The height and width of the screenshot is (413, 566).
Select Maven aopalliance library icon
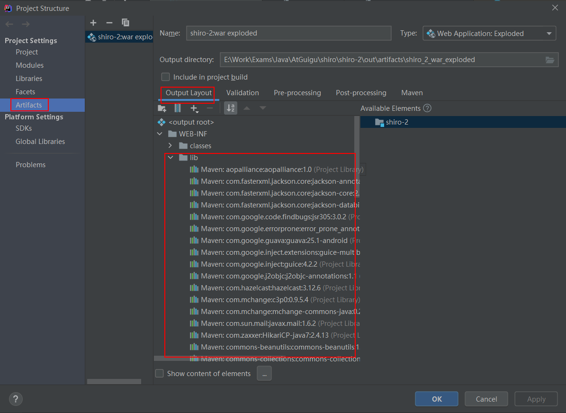194,169
